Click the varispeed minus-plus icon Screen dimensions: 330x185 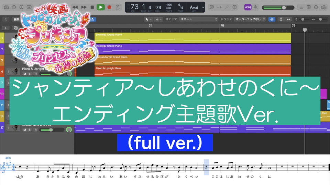click(219, 7)
